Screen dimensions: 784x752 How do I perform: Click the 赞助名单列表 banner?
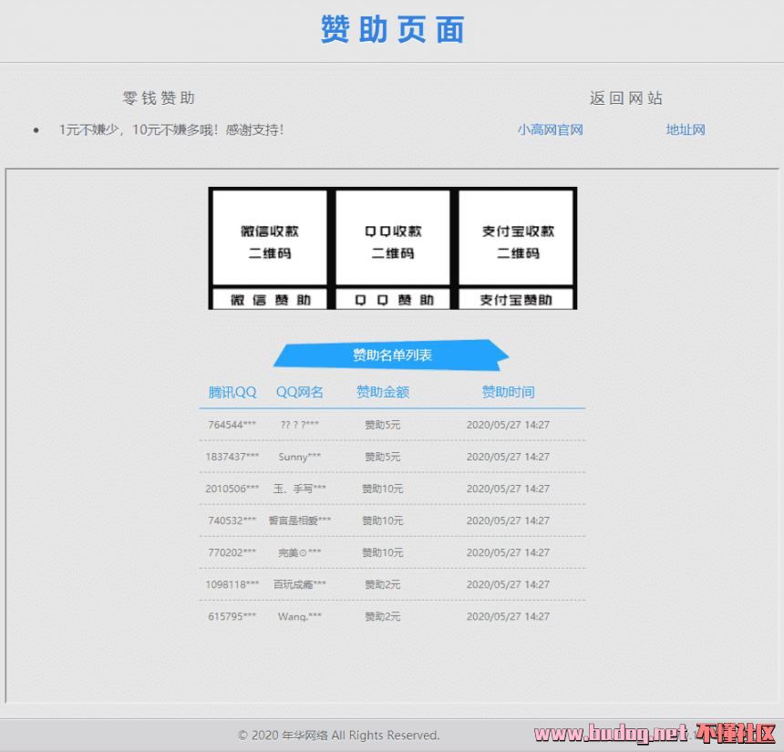click(391, 355)
